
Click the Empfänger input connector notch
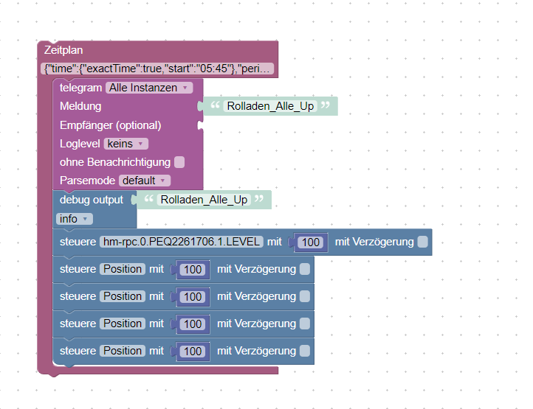click(x=200, y=125)
